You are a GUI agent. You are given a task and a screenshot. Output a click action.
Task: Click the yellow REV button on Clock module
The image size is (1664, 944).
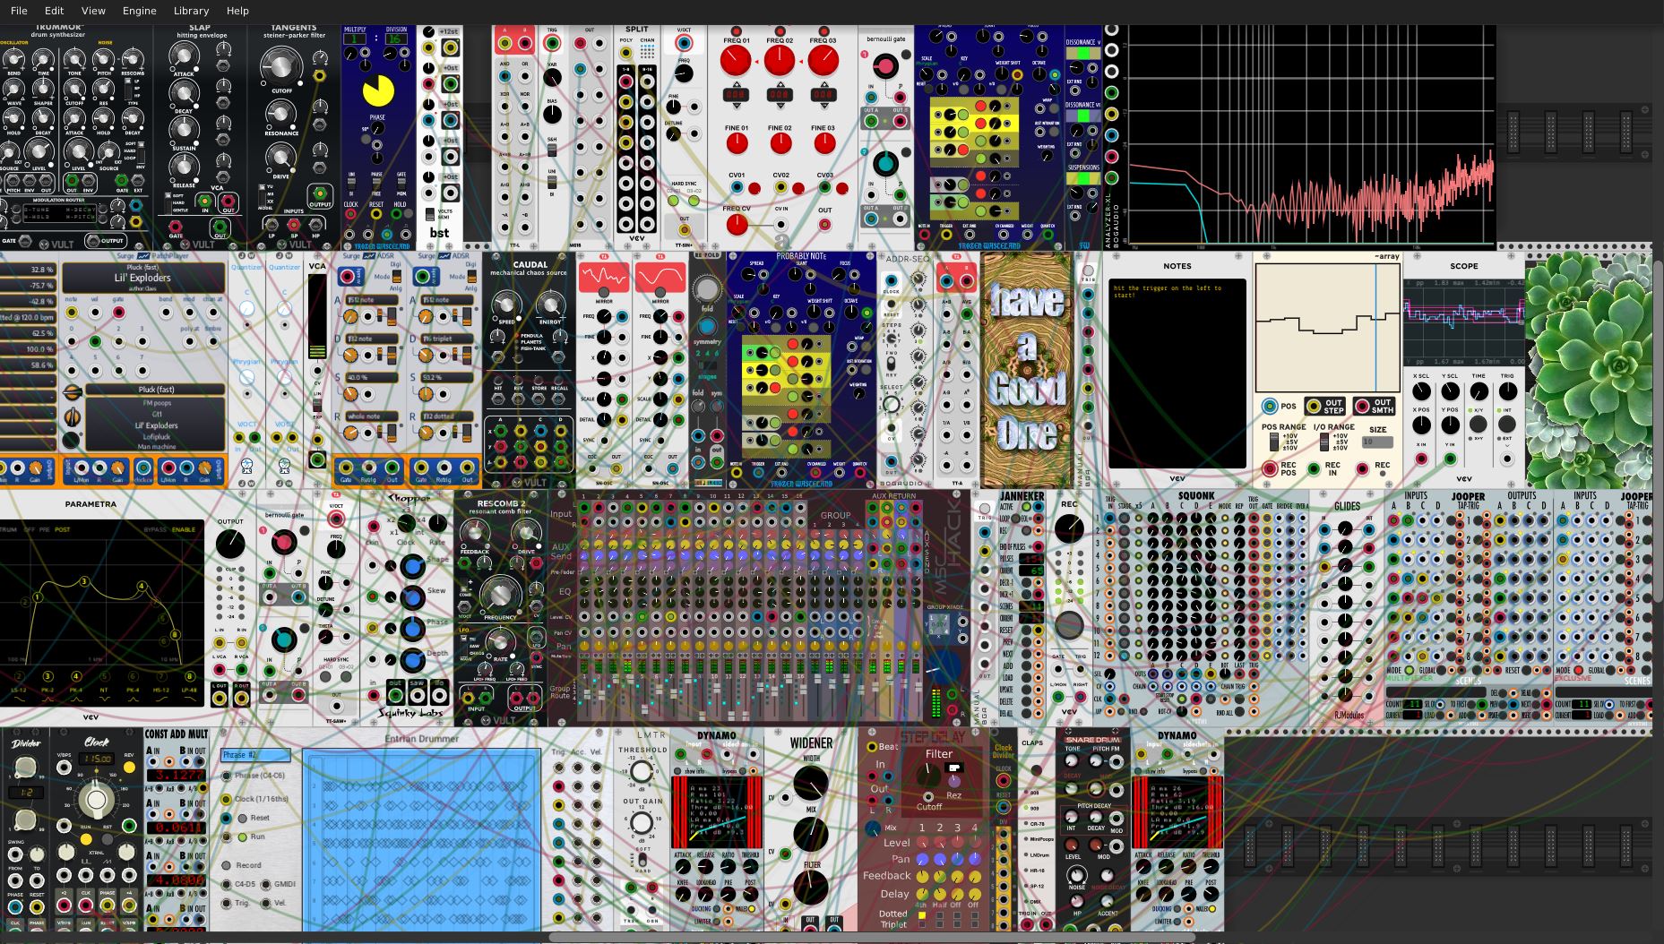[x=130, y=768]
